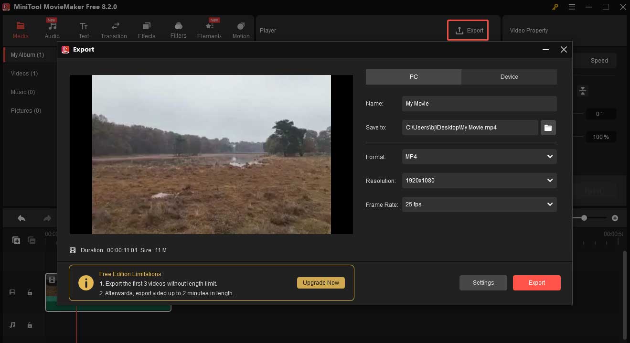This screenshot has width=630, height=343.
Task: Switch to the Device export tab
Action: [x=509, y=77]
